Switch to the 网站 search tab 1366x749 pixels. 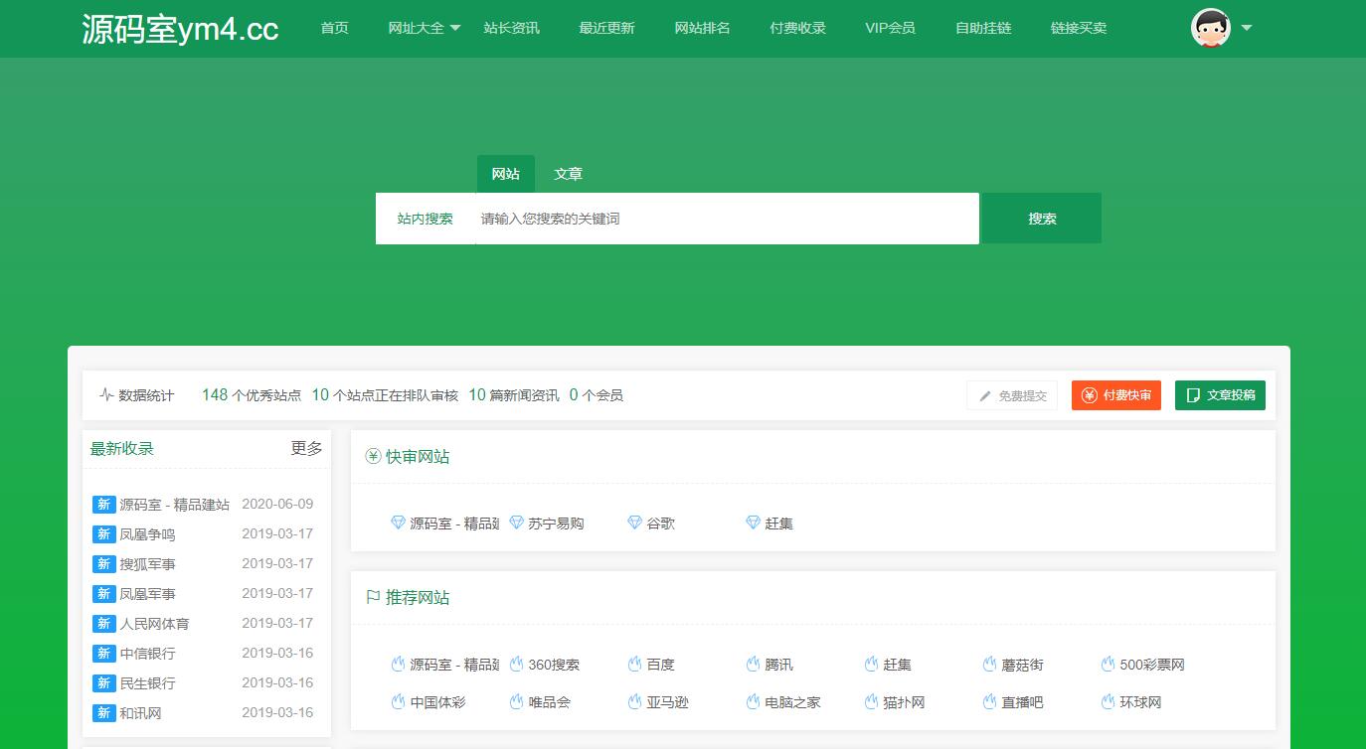point(505,174)
